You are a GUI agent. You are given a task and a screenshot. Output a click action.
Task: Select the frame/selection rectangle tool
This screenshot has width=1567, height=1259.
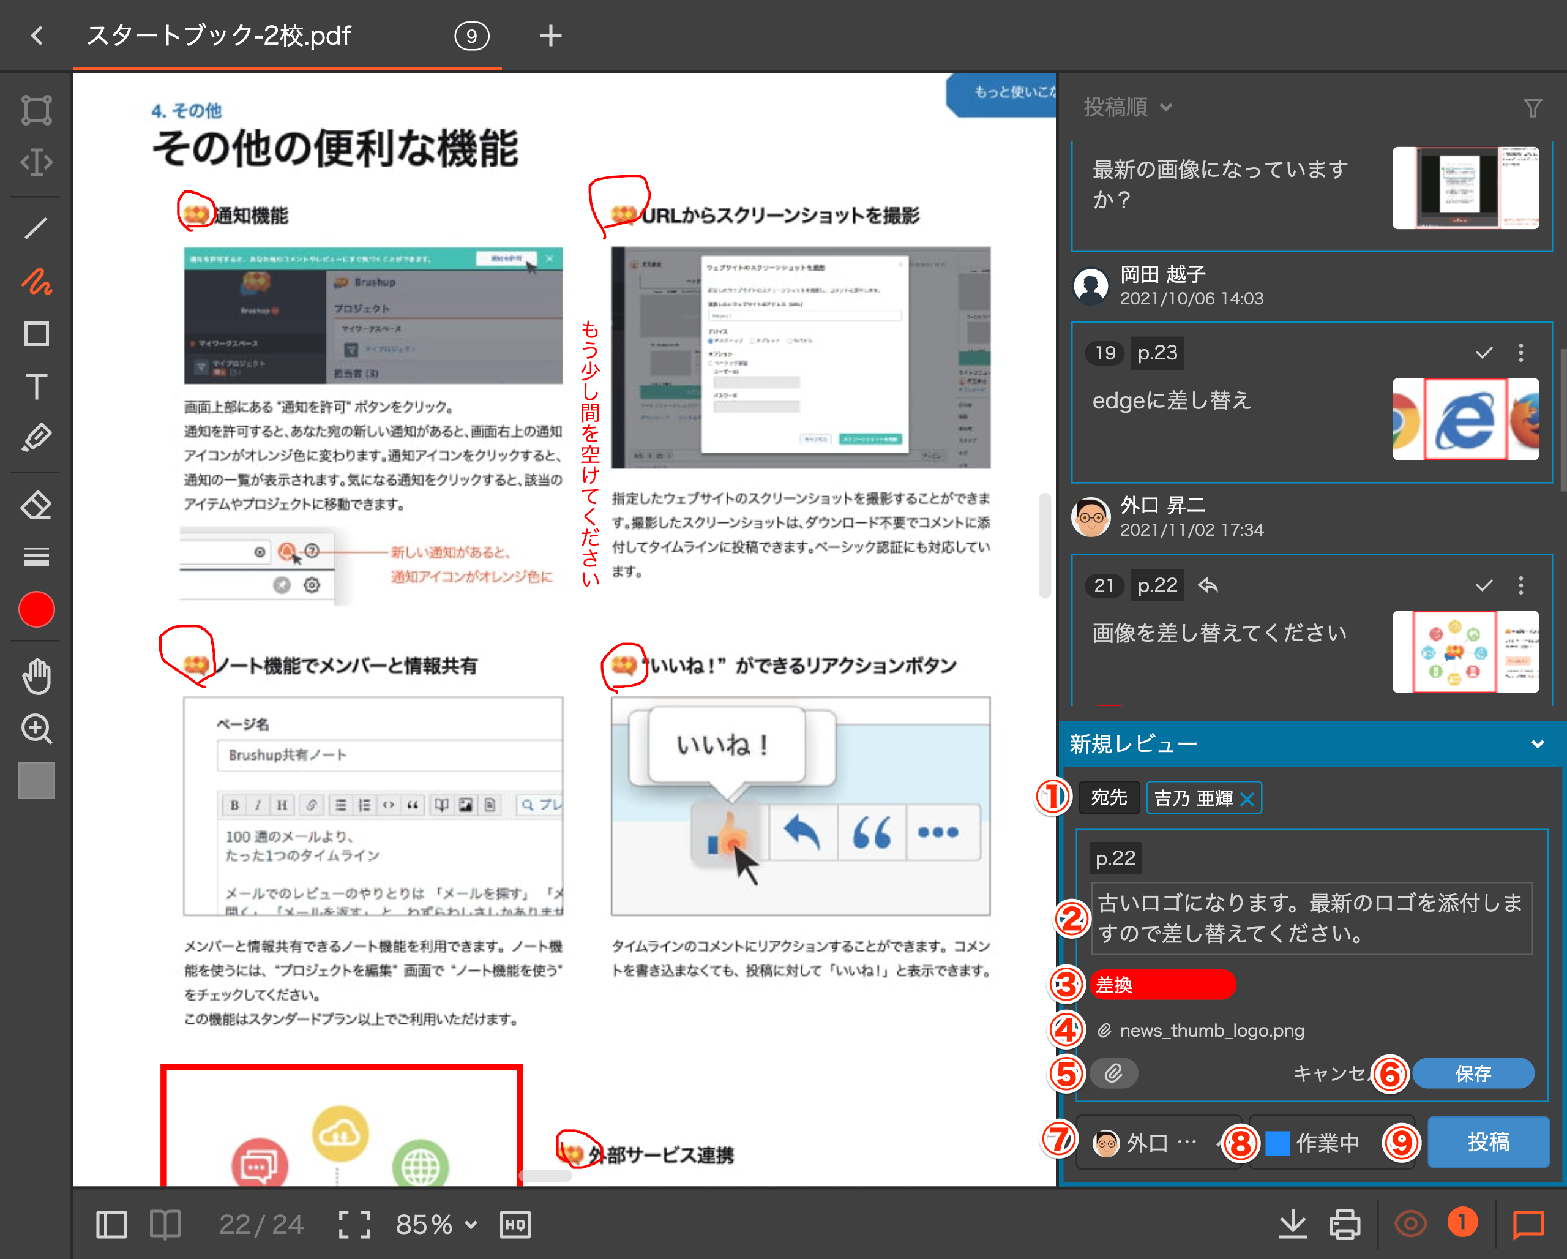[x=36, y=110]
